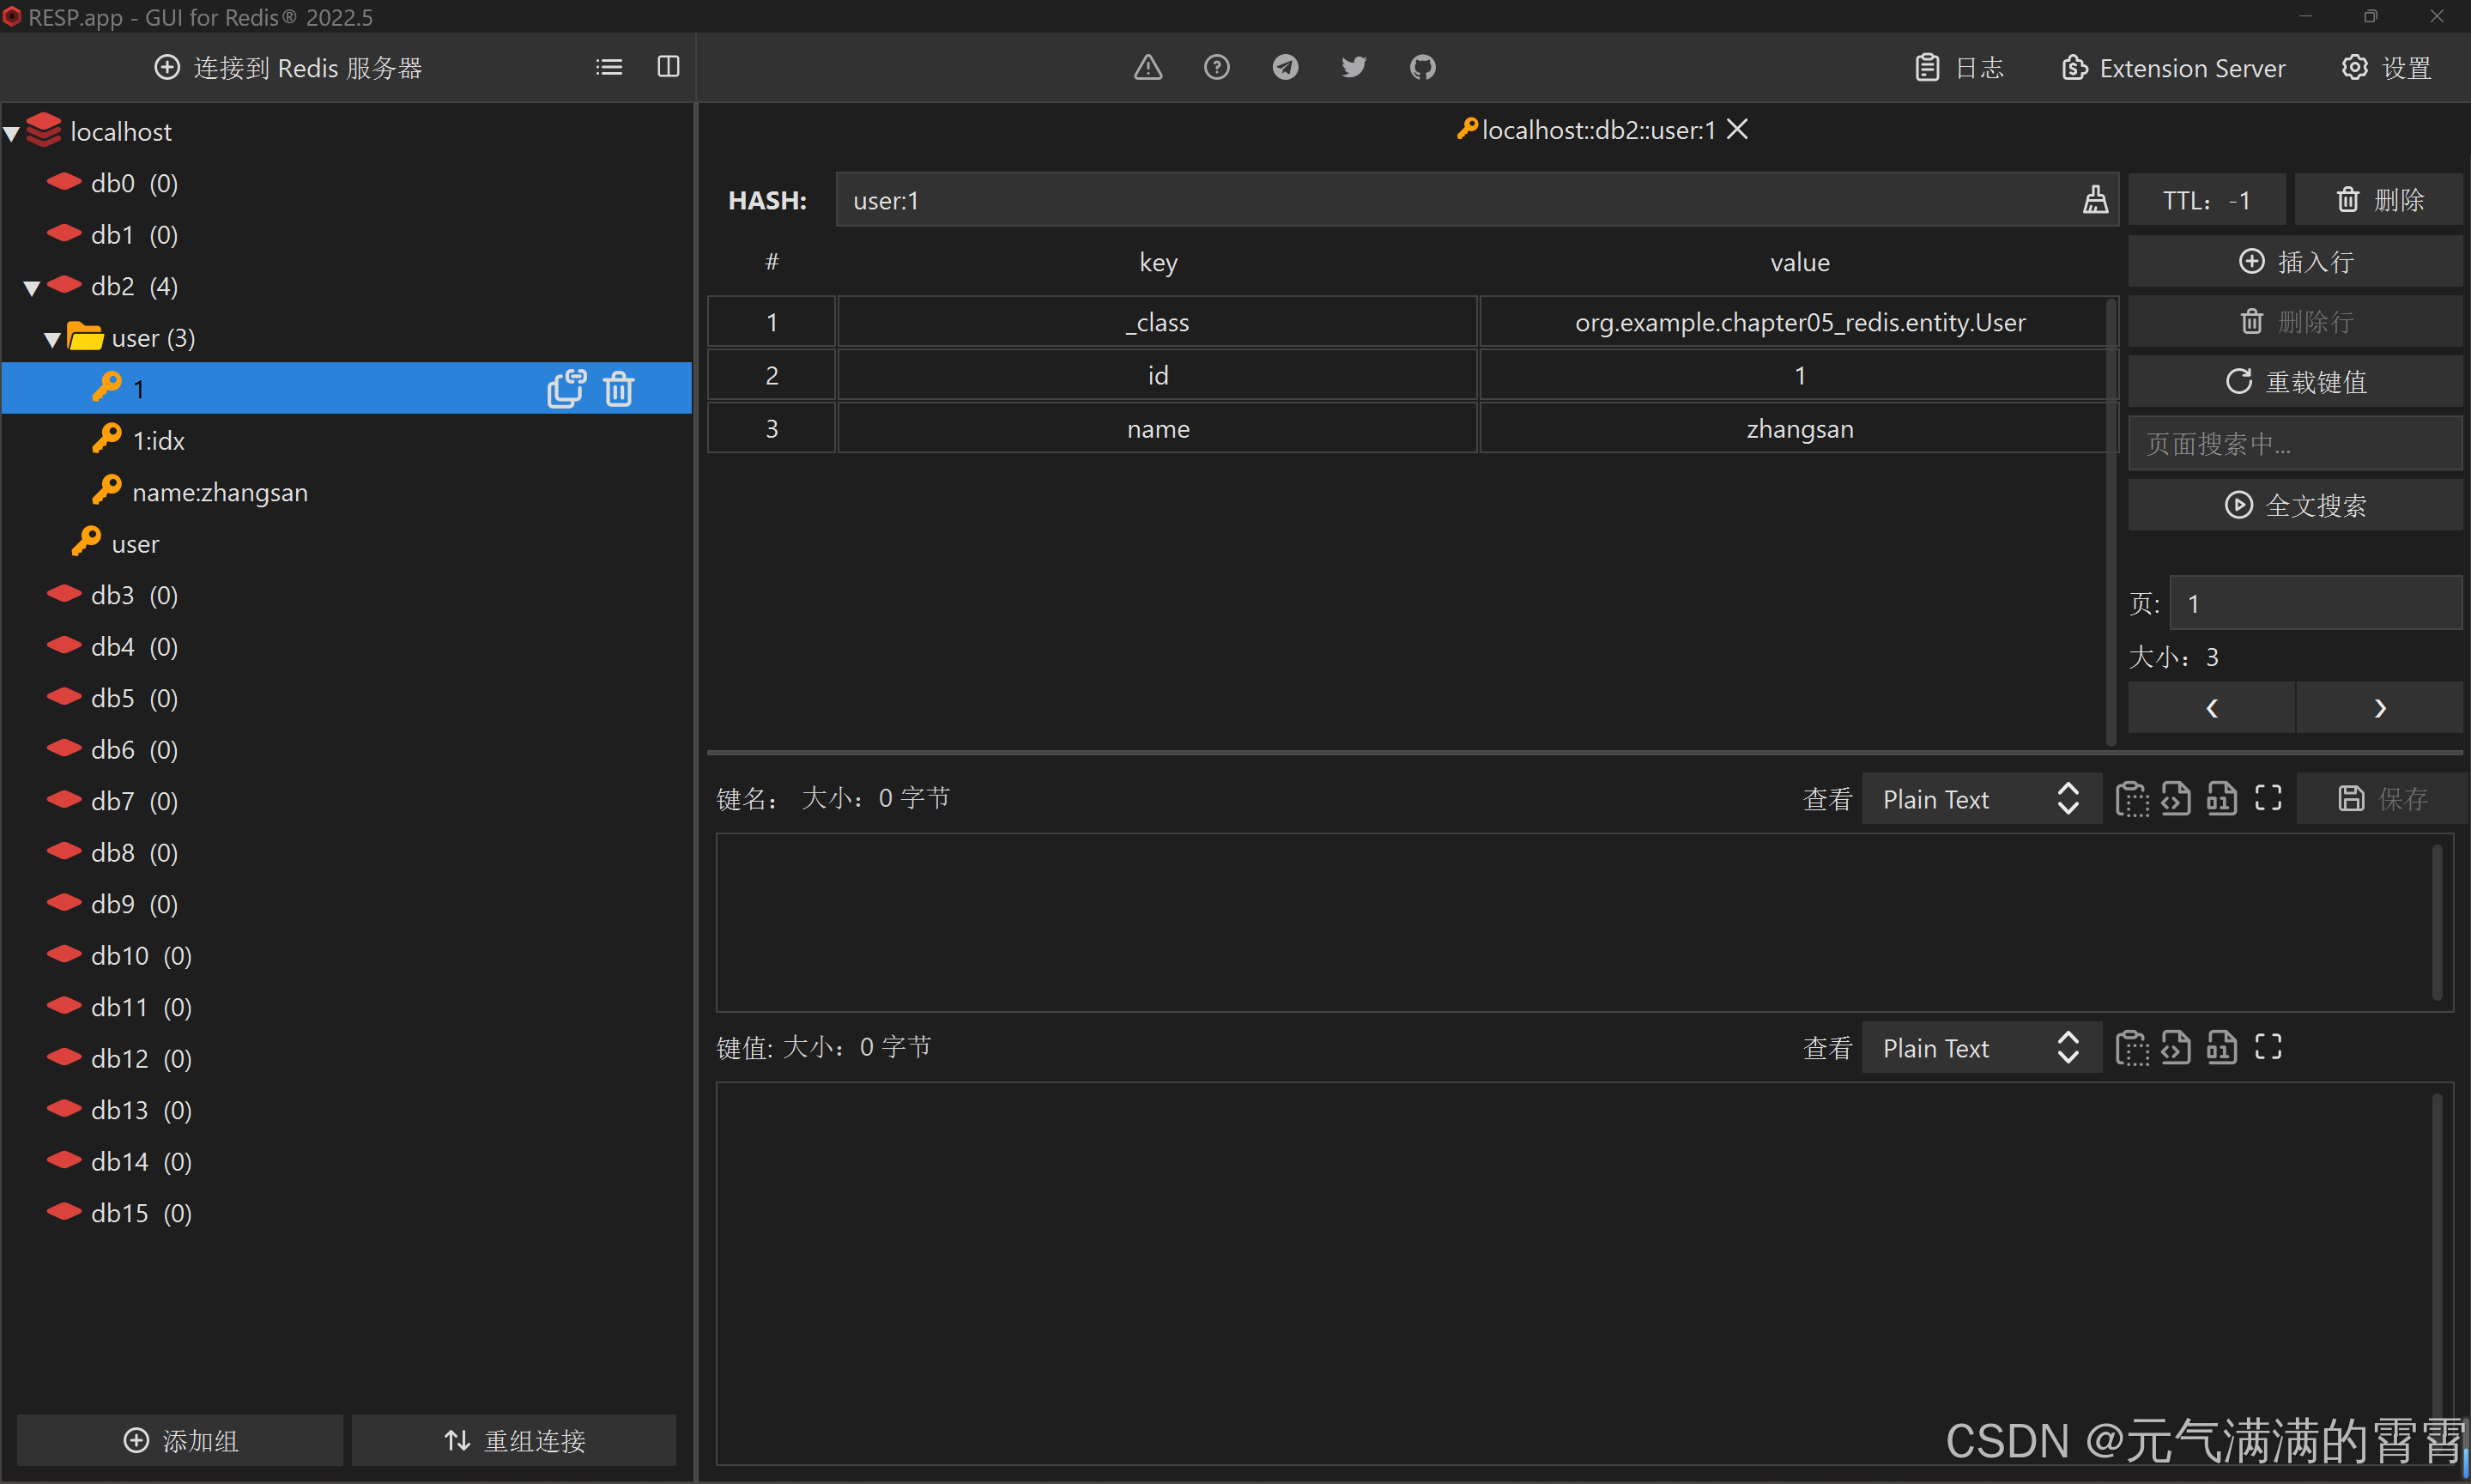Close the localhost::db2::user:1 tab
Screen dimensions: 2471x1484
point(1738,130)
